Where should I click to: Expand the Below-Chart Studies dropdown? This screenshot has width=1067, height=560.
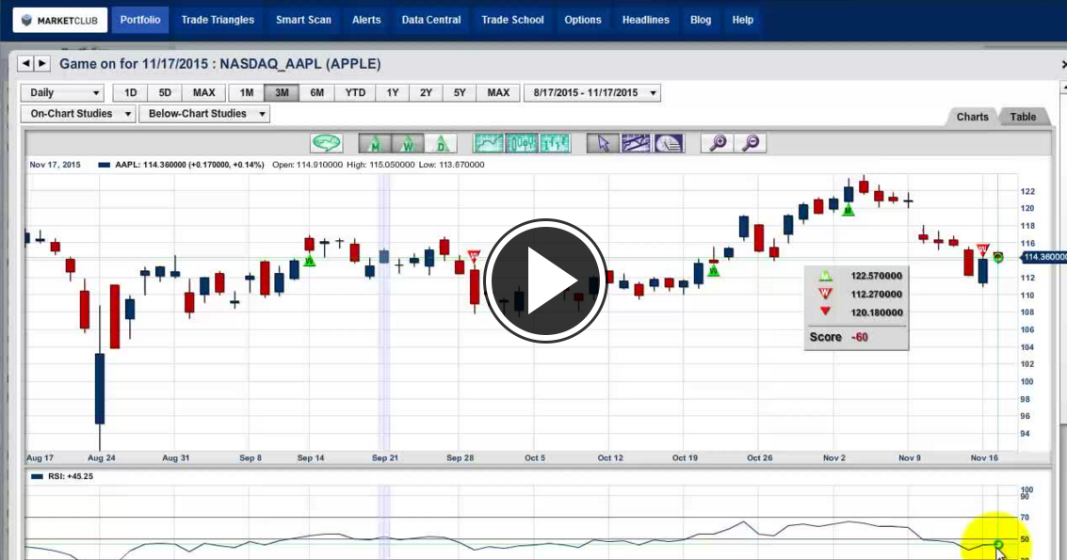(x=203, y=114)
